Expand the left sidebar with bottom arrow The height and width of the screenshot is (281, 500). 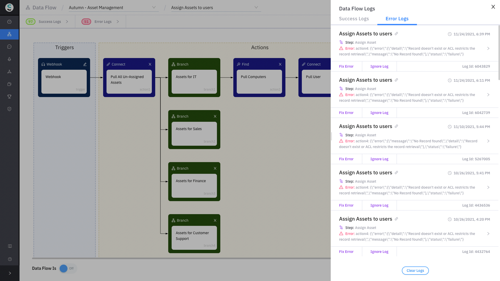(10, 273)
